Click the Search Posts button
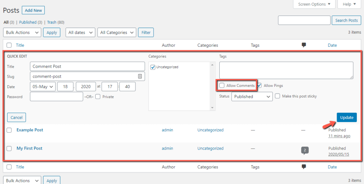The height and width of the screenshot is (184, 364). coord(346,20)
